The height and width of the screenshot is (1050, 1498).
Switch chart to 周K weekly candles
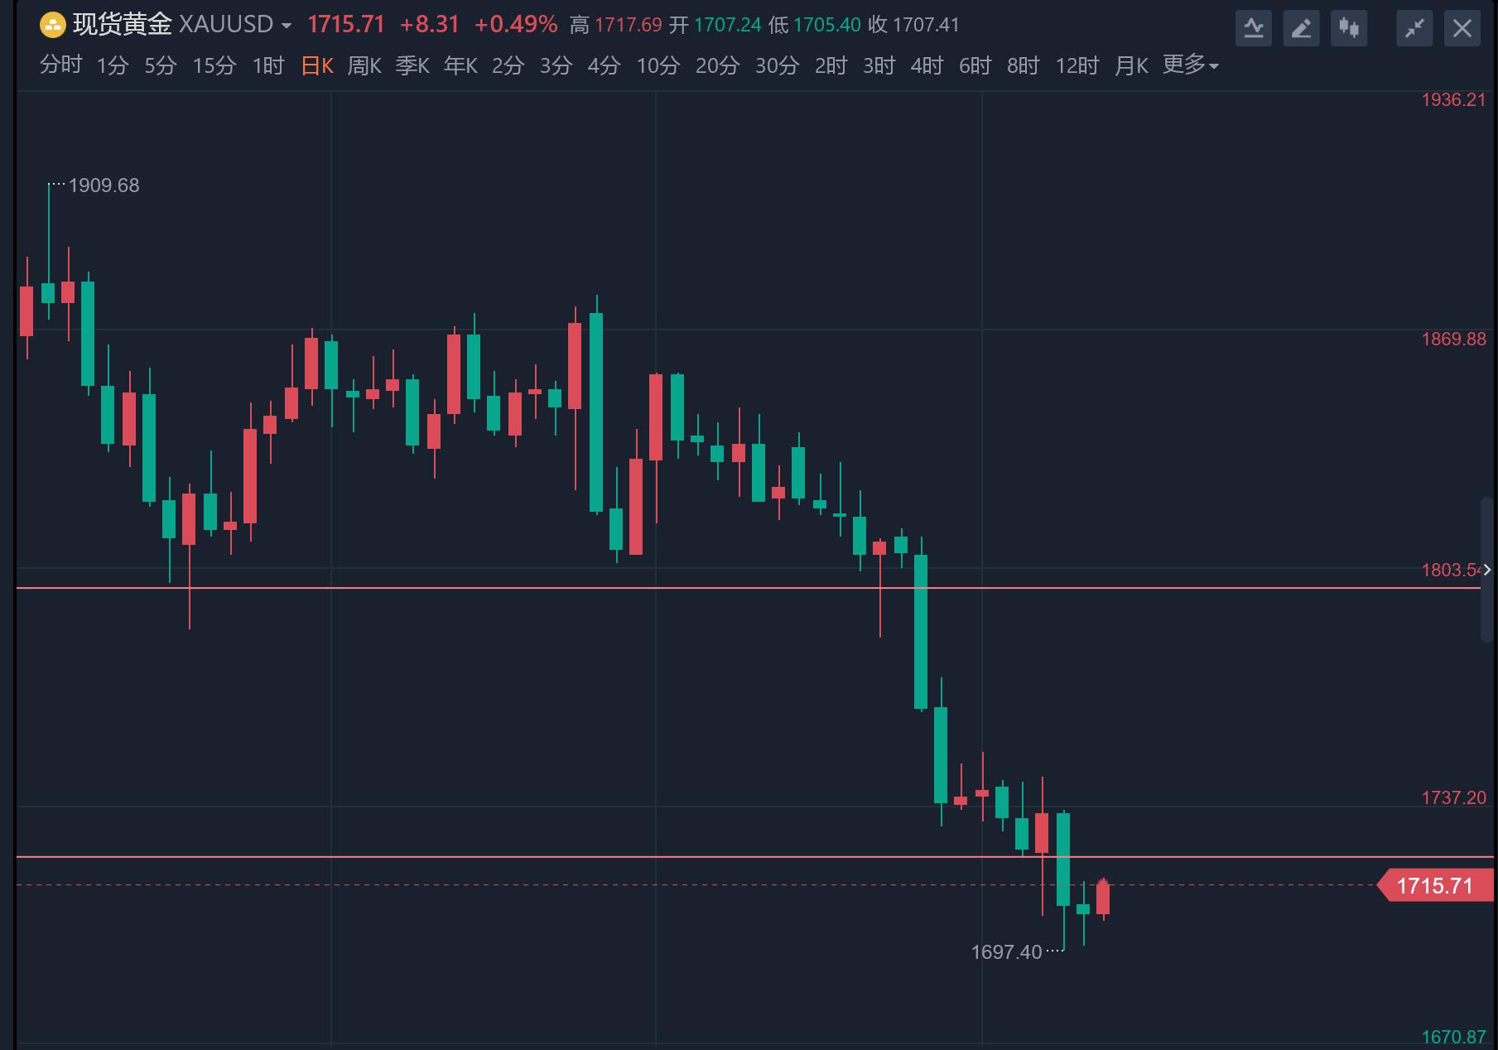click(364, 65)
